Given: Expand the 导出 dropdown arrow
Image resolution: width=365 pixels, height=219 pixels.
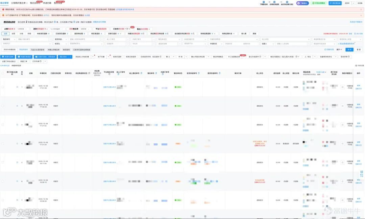Looking at the screenshot, I should click(315, 57).
